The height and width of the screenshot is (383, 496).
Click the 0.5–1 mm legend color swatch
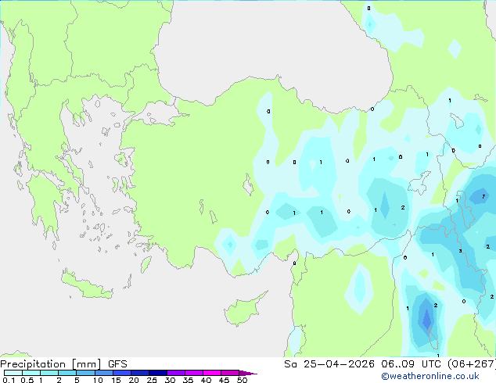point(31,373)
